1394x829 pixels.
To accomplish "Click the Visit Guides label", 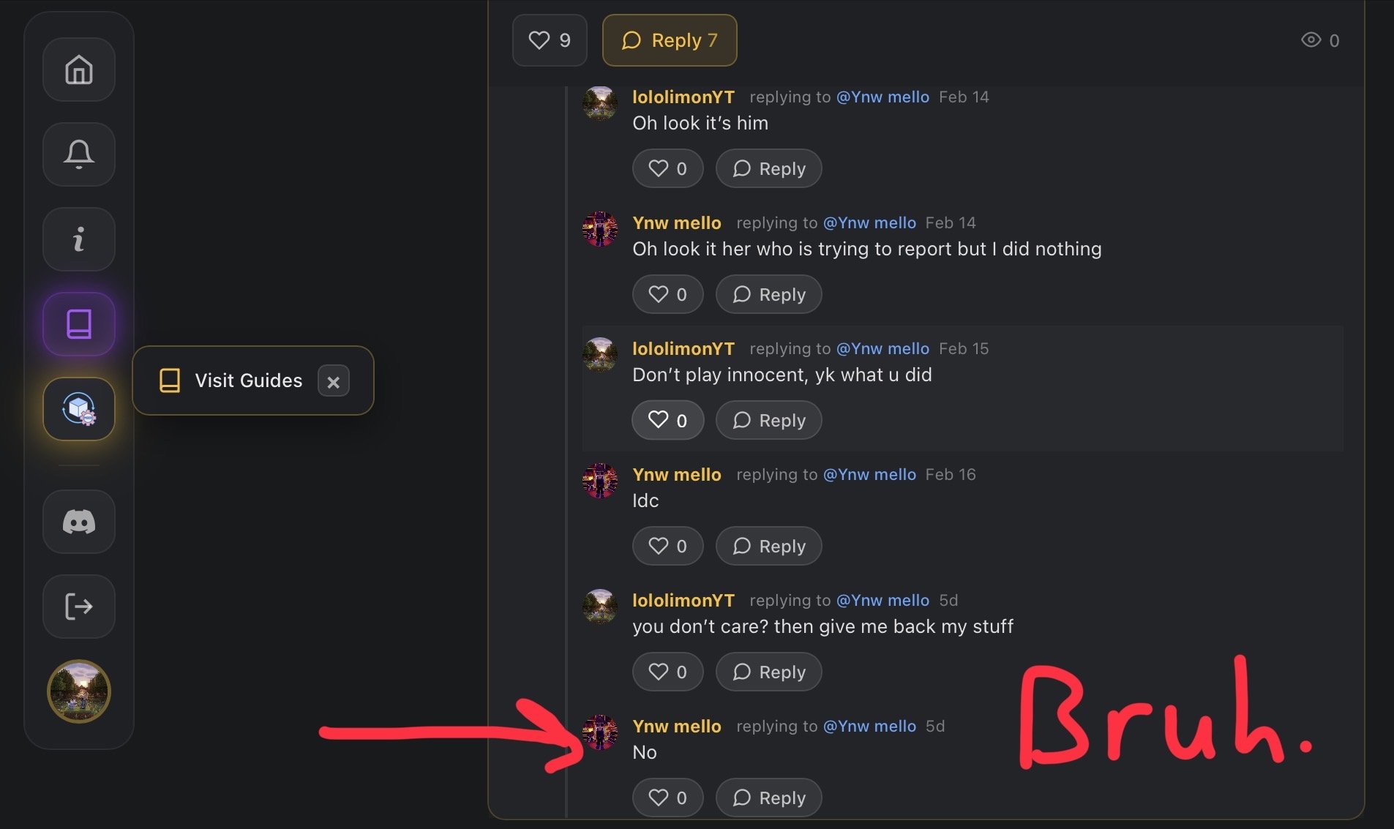I will 248,380.
